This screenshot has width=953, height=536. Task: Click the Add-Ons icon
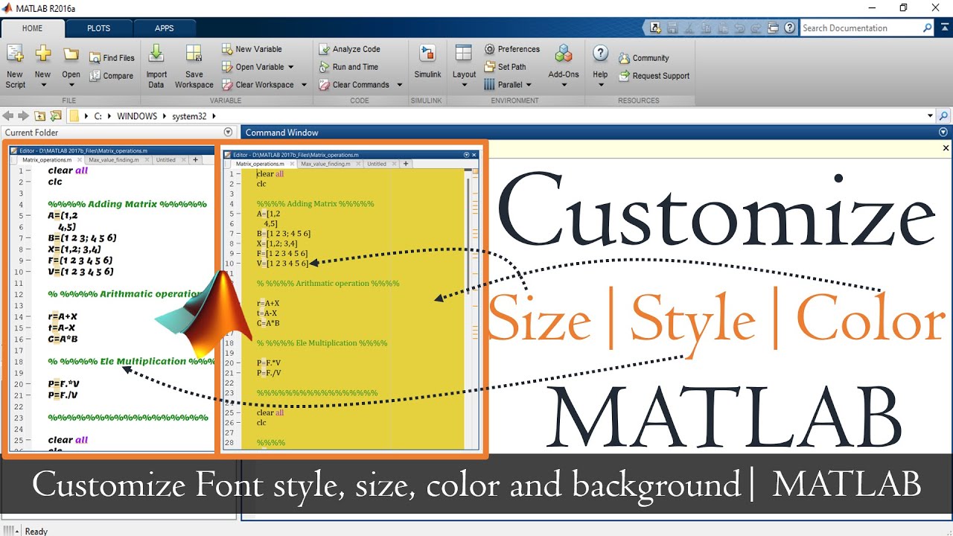click(564, 54)
